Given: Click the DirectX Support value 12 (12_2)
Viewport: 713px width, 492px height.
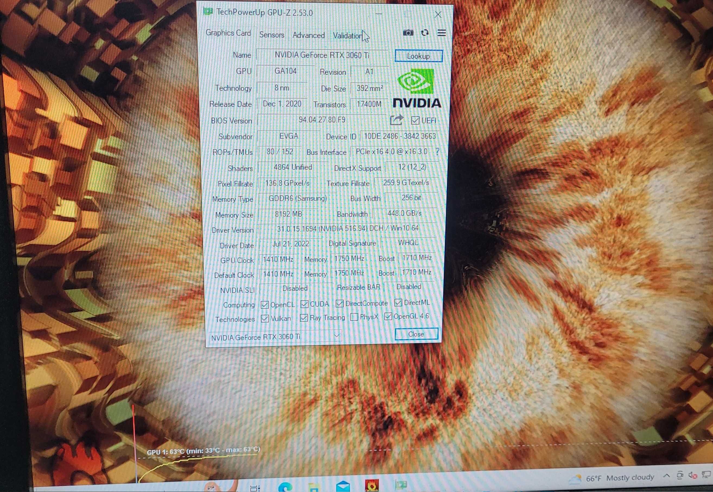Looking at the screenshot, I should click(412, 167).
